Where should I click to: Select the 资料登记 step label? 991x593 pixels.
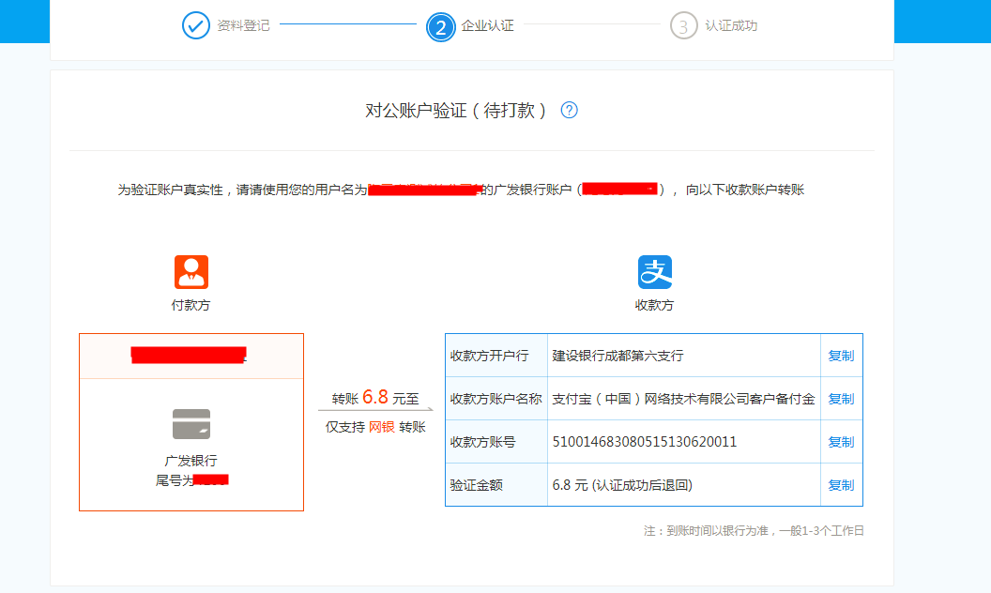[x=243, y=25]
